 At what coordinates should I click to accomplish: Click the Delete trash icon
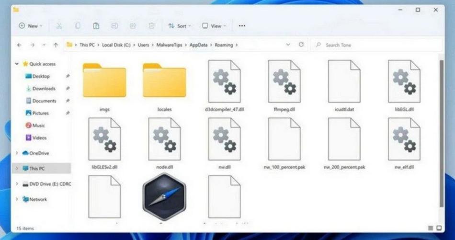pyautogui.click(x=151, y=26)
